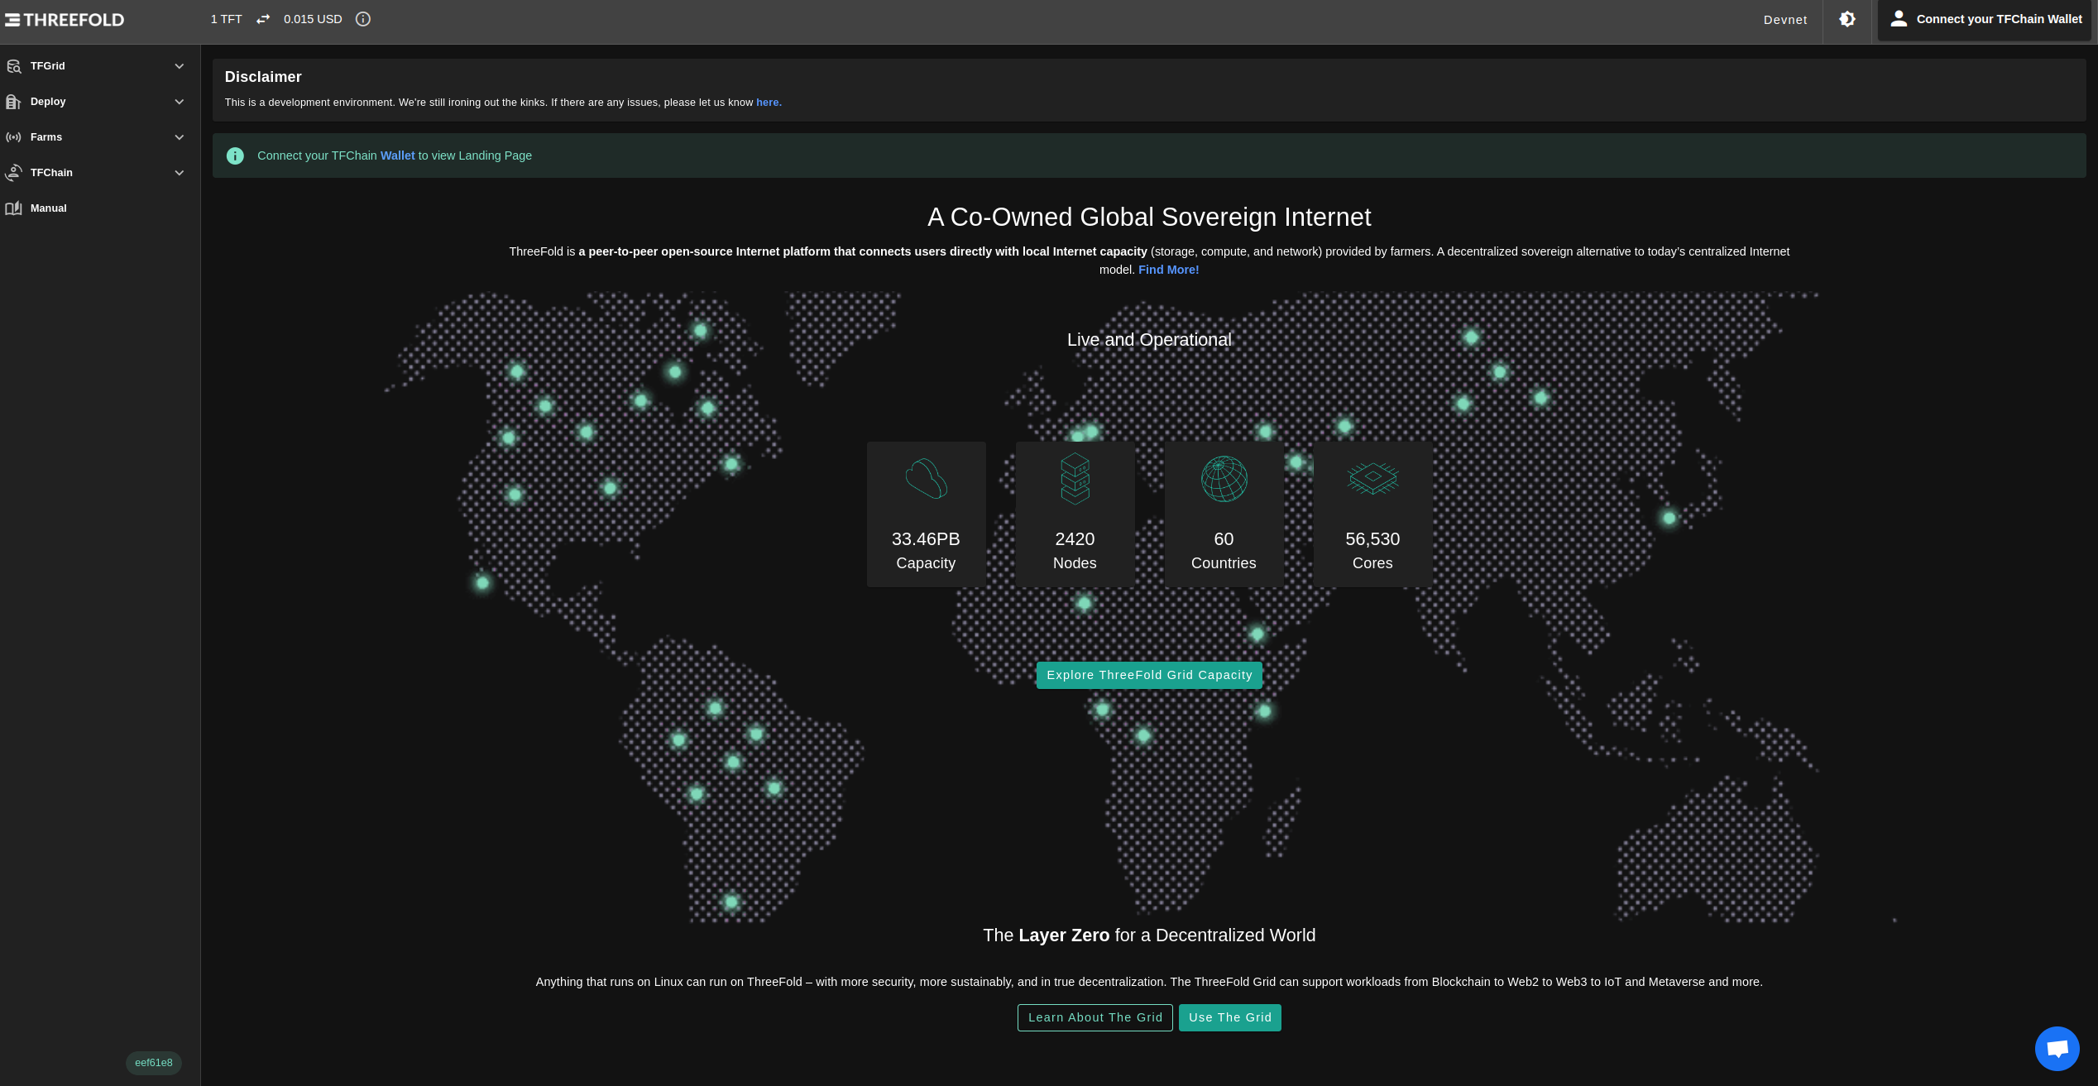Expand the TFChain menu chevron
Screen dimensions: 2098x1086
point(180,173)
